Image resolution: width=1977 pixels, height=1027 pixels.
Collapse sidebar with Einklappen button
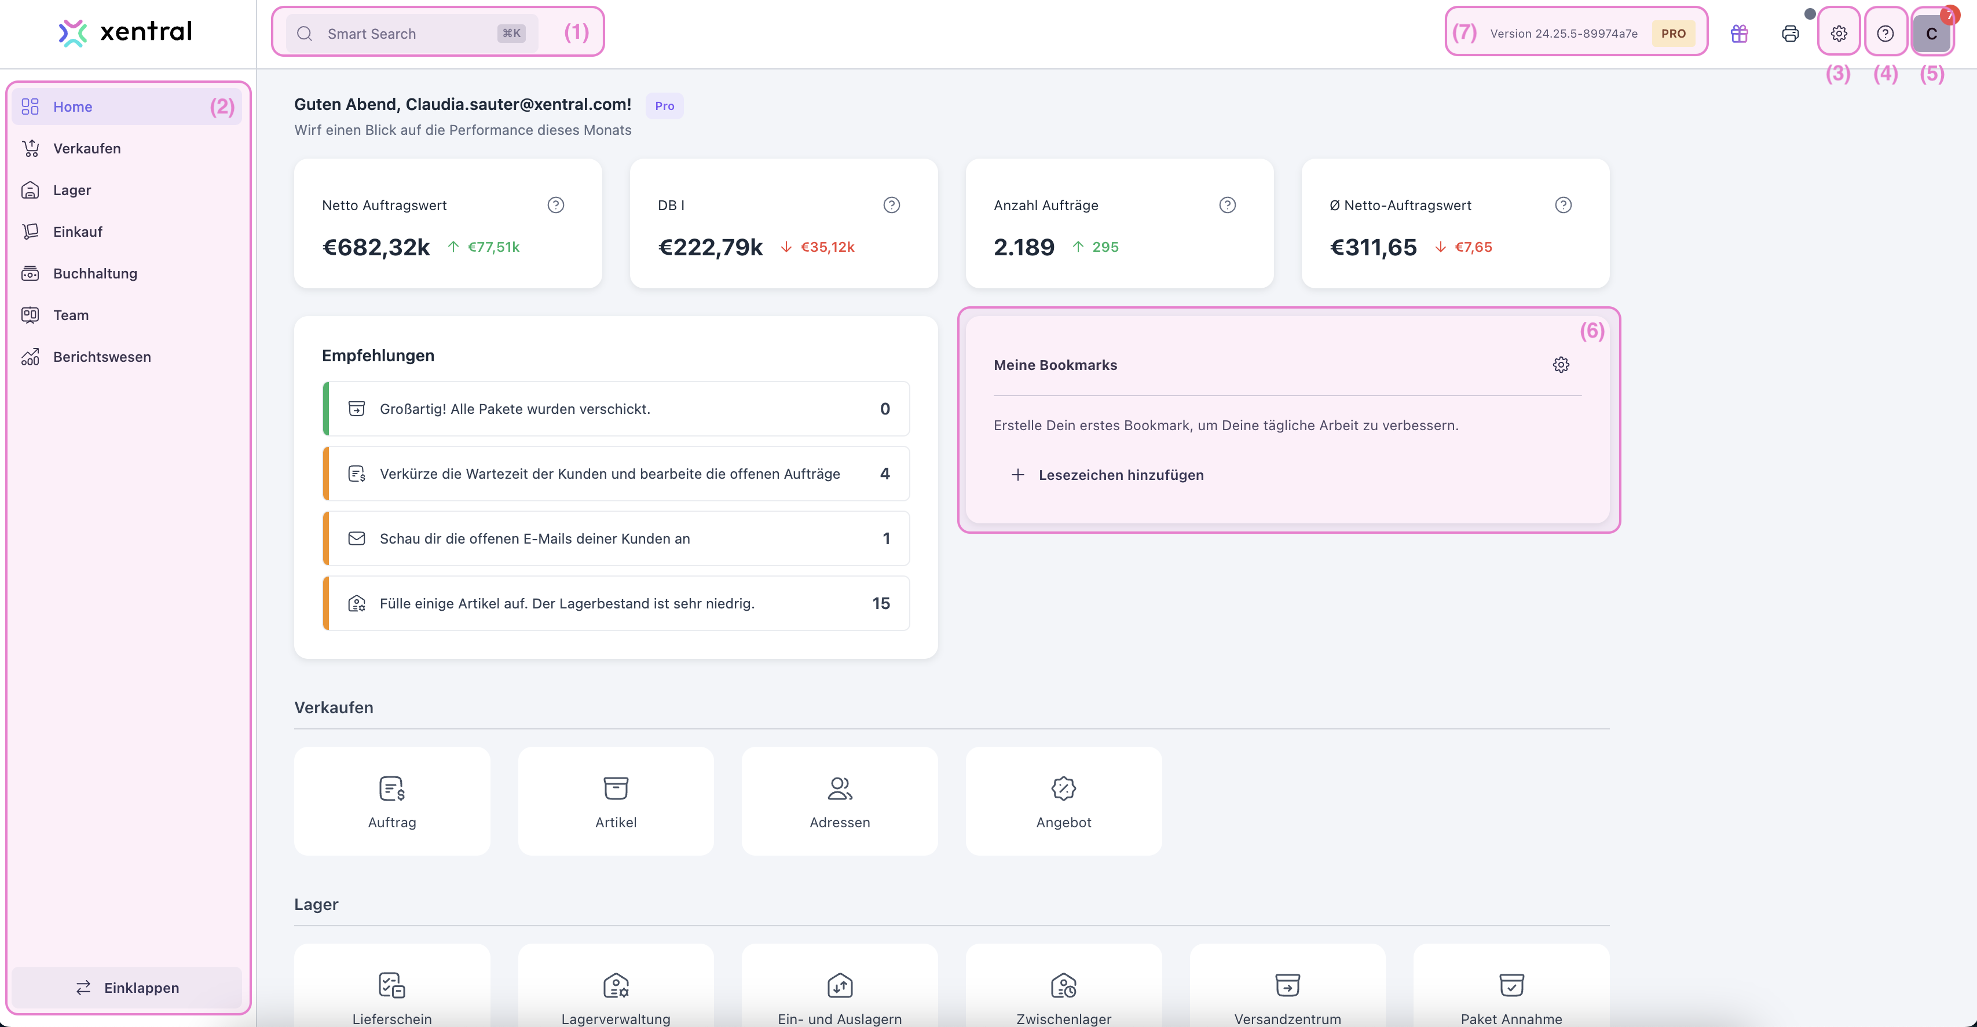[x=127, y=987]
